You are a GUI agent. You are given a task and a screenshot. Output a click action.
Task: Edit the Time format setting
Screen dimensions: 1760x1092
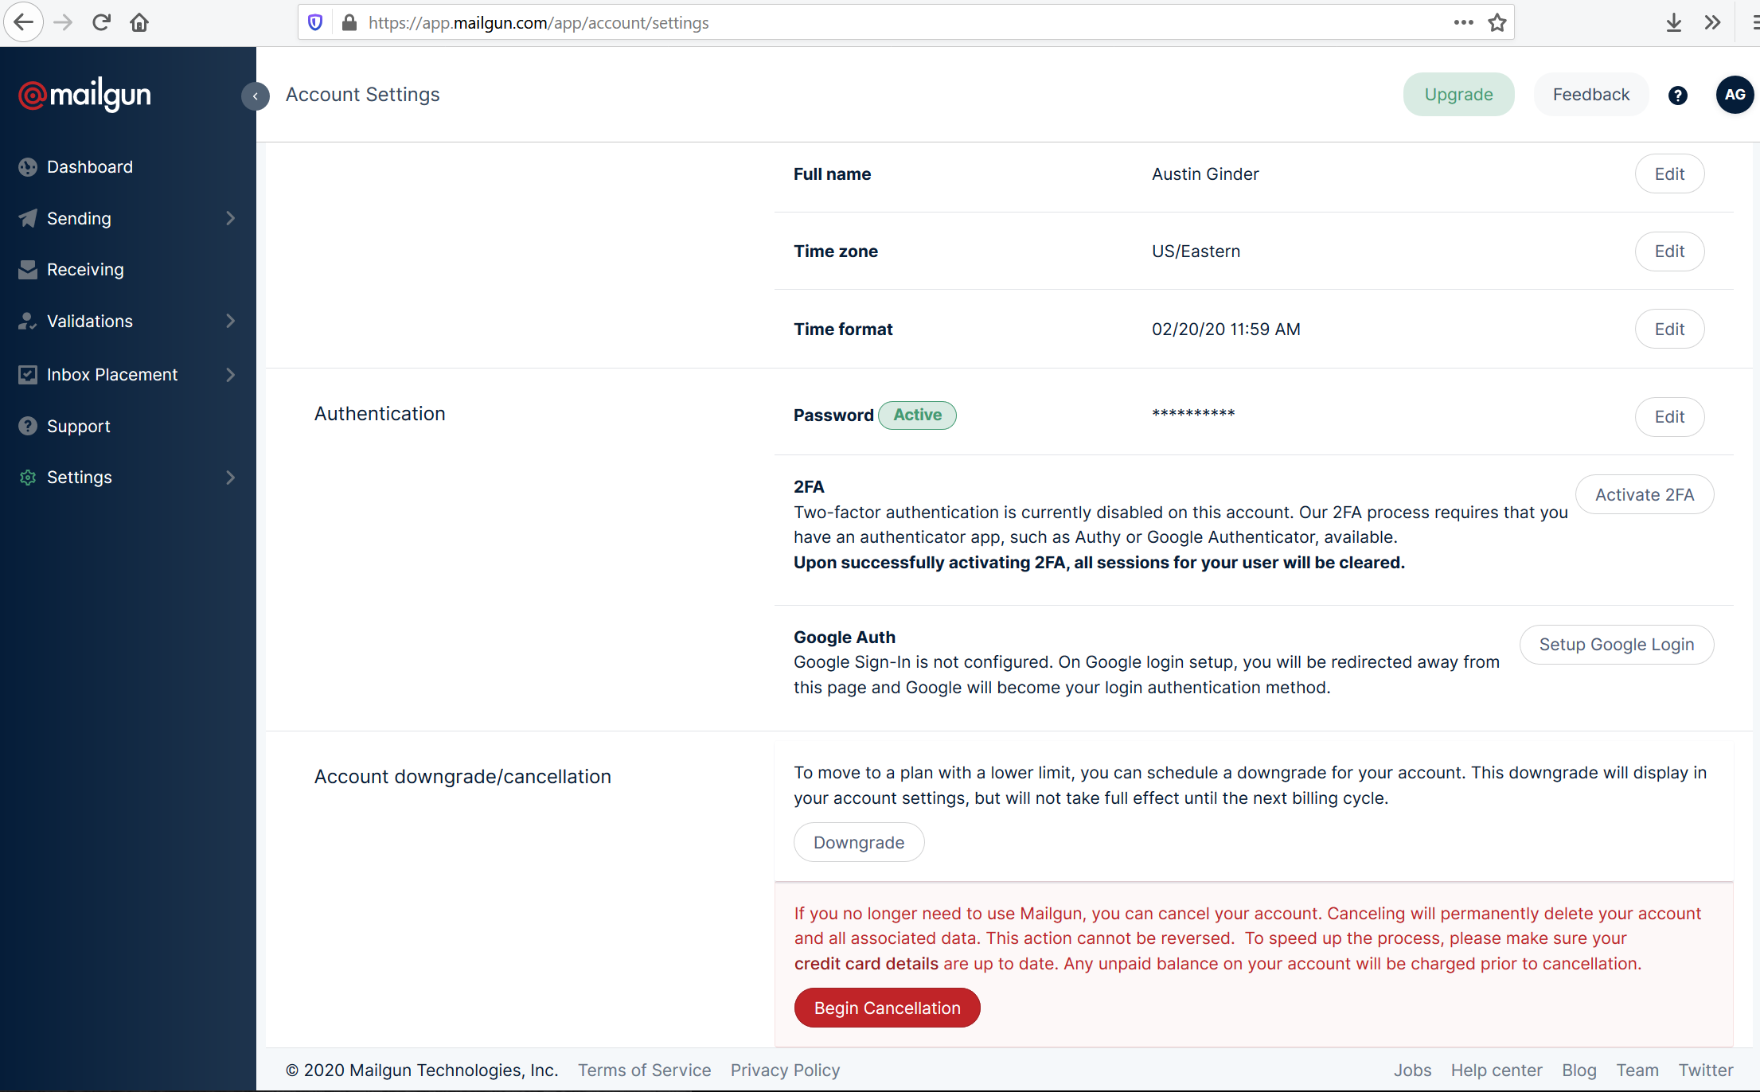click(x=1669, y=330)
